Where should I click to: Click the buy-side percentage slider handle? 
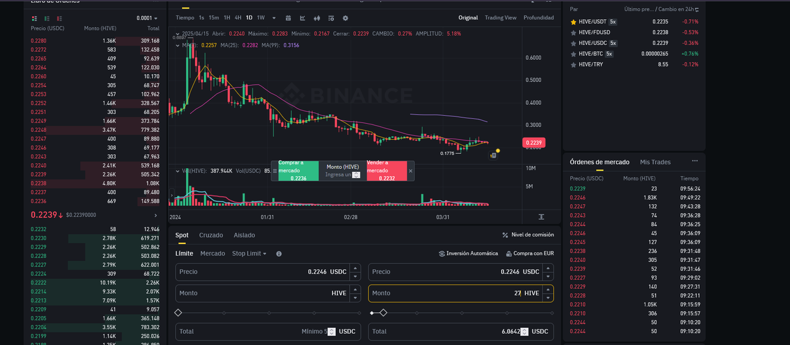(x=178, y=313)
